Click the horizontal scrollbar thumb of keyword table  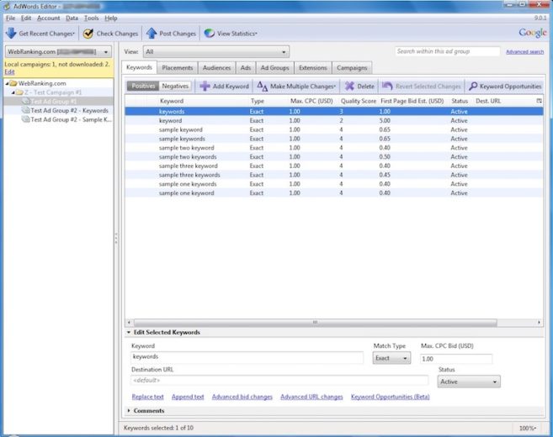[x=316, y=322]
